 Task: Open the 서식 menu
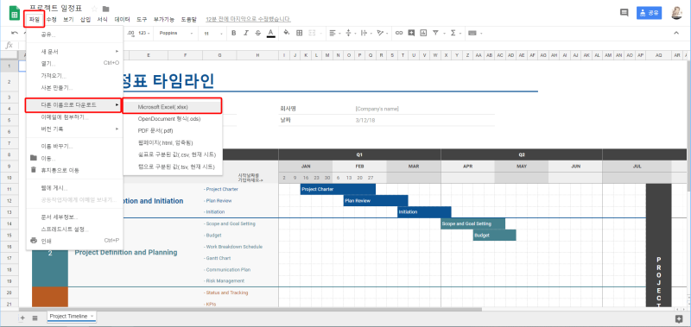102,19
